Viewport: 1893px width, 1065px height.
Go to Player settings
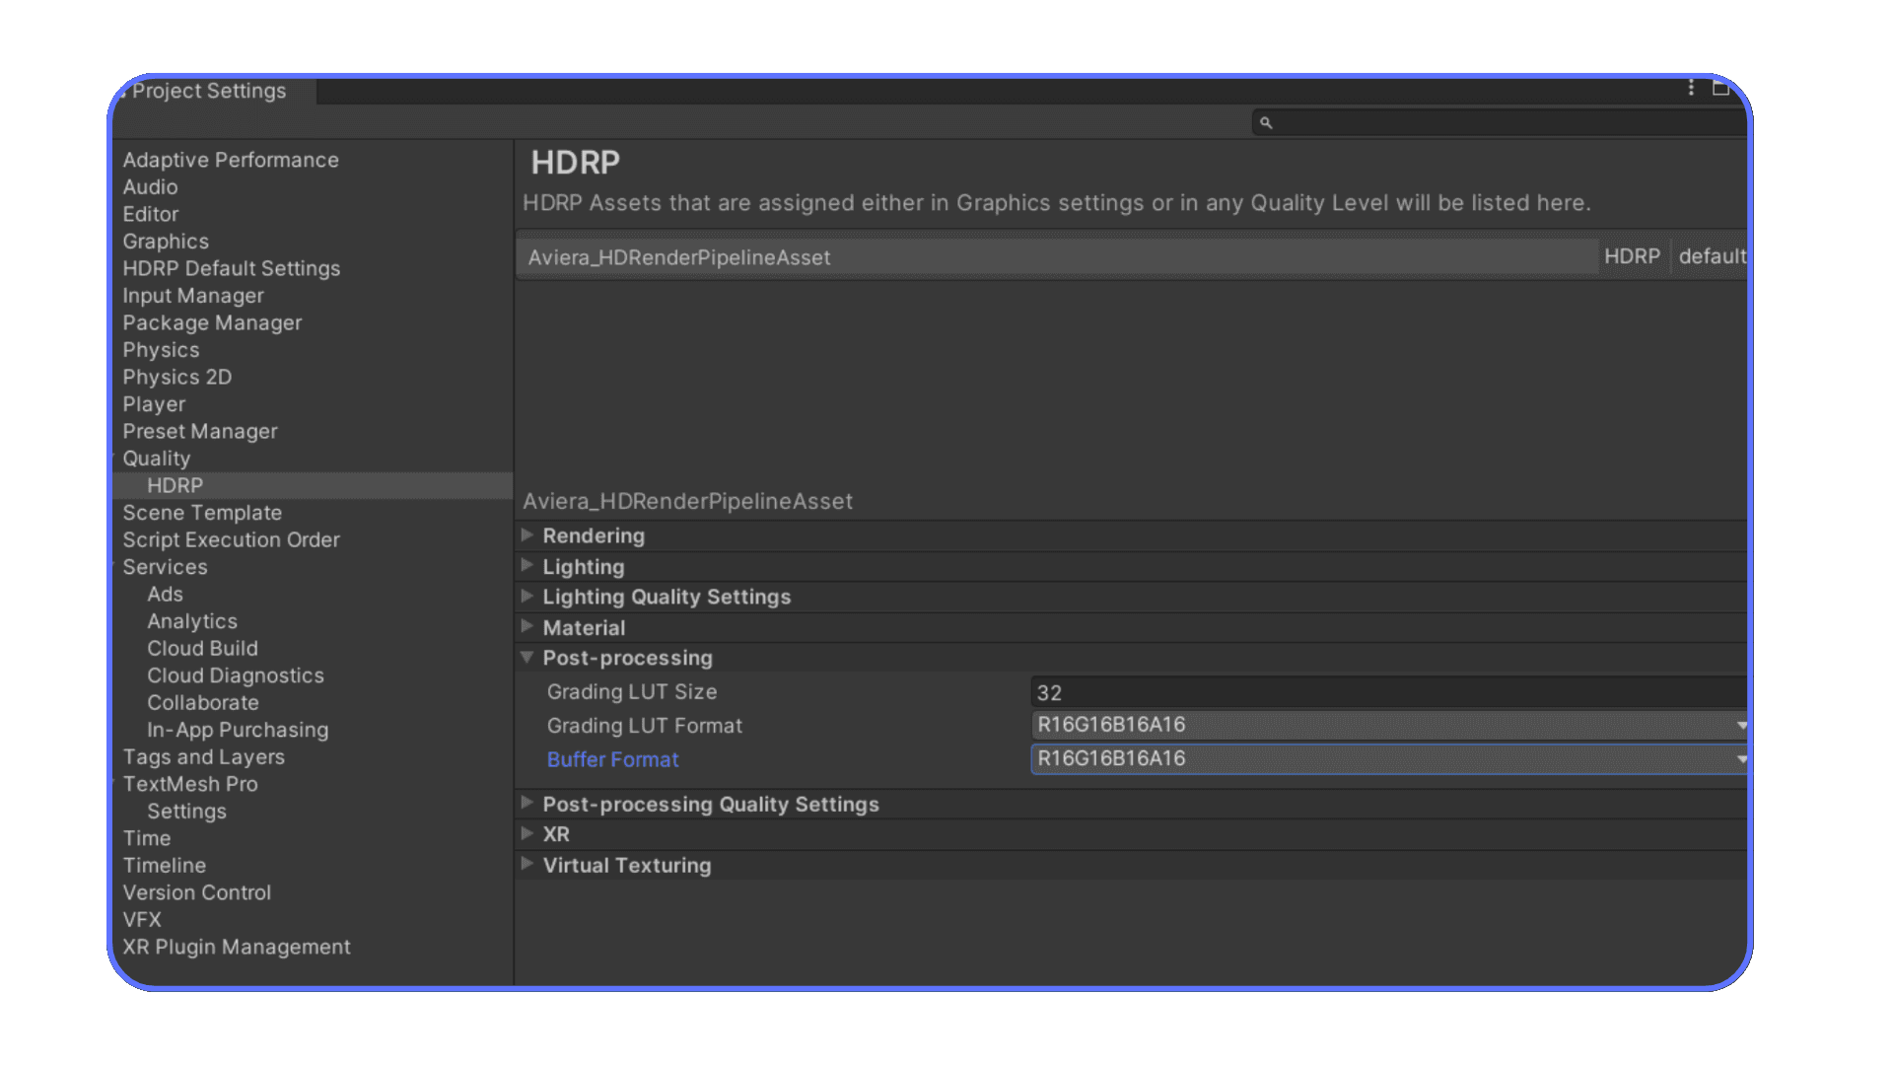(154, 404)
